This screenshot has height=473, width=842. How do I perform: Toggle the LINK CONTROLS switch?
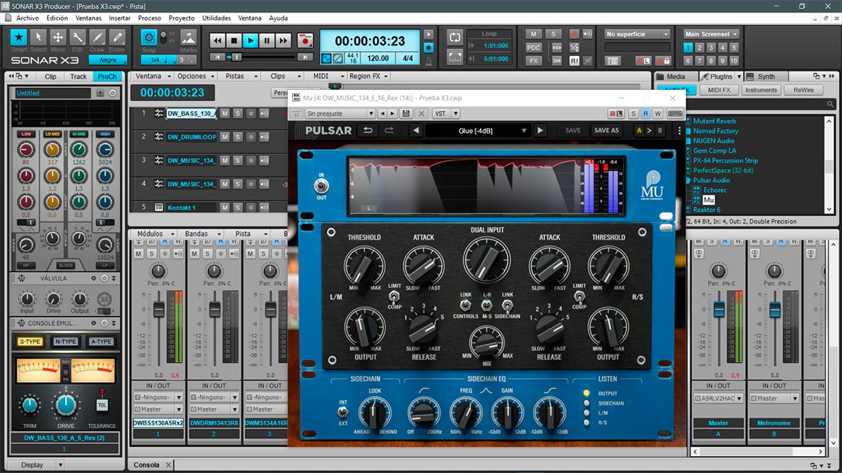(x=465, y=306)
